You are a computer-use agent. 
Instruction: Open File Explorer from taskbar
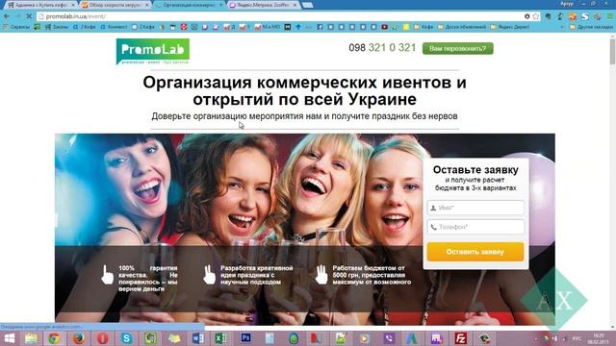pos(31,338)
